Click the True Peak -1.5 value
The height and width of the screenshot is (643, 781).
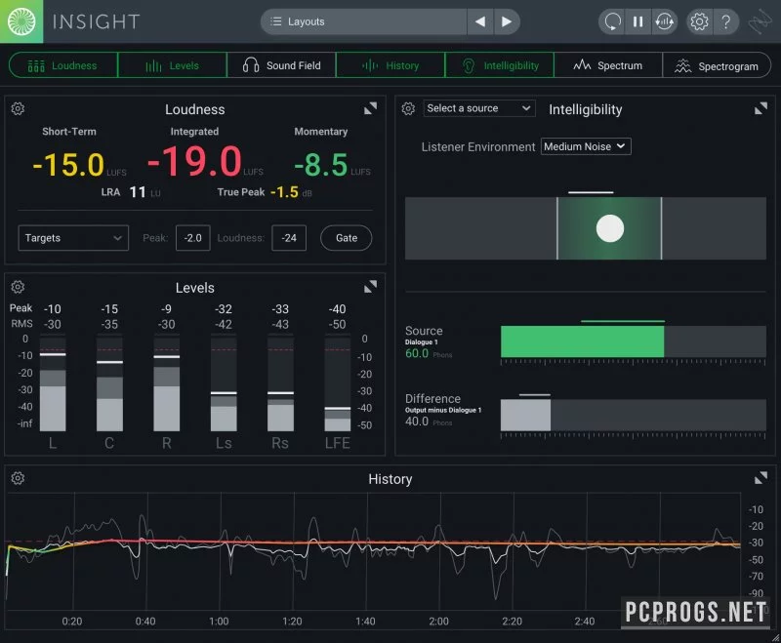pos(284,192)
